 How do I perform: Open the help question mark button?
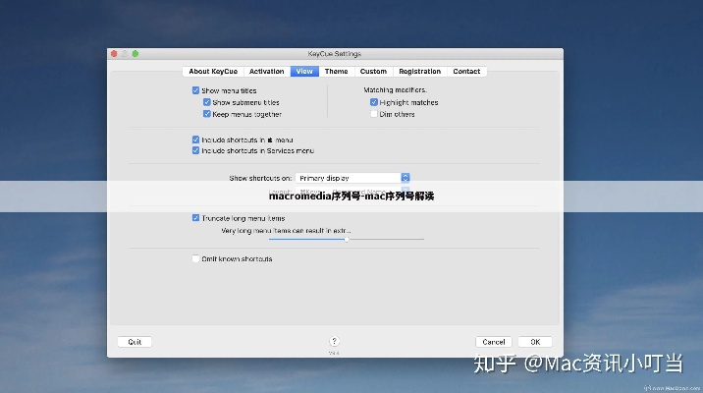[334, 341]
